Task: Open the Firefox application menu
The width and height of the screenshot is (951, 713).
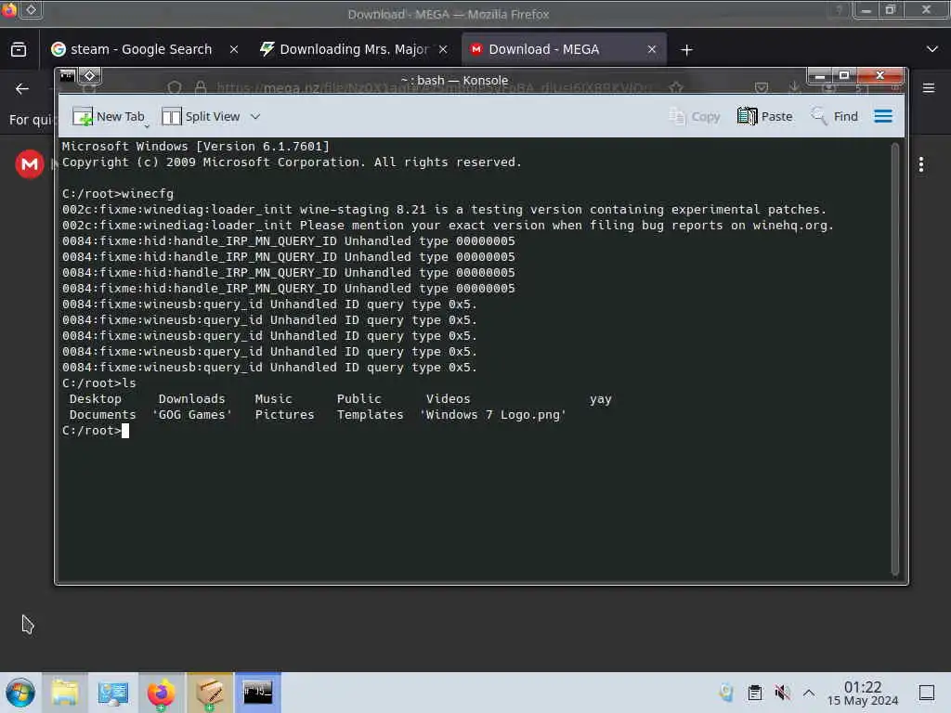Action: (x=929, y=88)
